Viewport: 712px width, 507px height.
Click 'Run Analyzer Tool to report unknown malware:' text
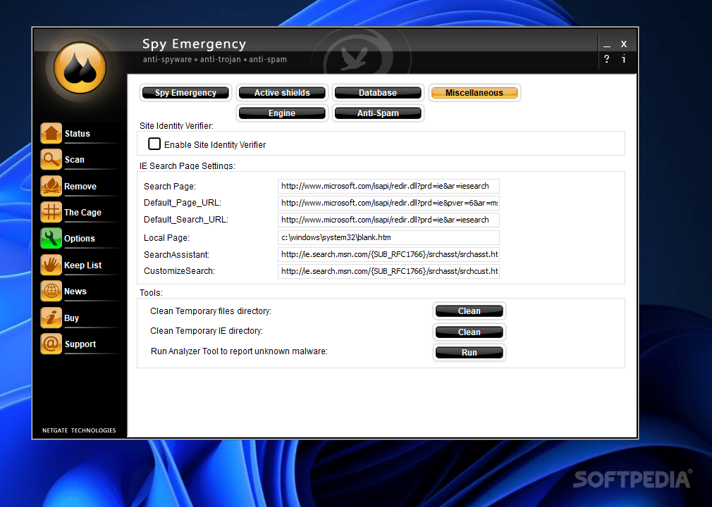click(x=239, y=351)
